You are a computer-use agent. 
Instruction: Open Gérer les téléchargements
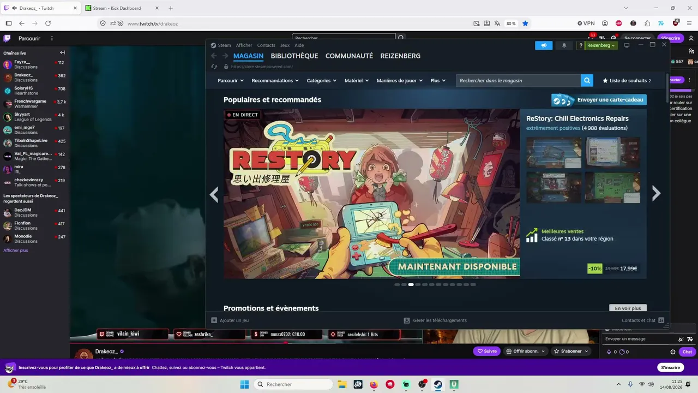(x=435, y=320)
